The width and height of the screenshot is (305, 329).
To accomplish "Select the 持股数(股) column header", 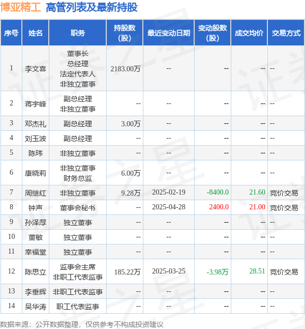I will (125, 33).
